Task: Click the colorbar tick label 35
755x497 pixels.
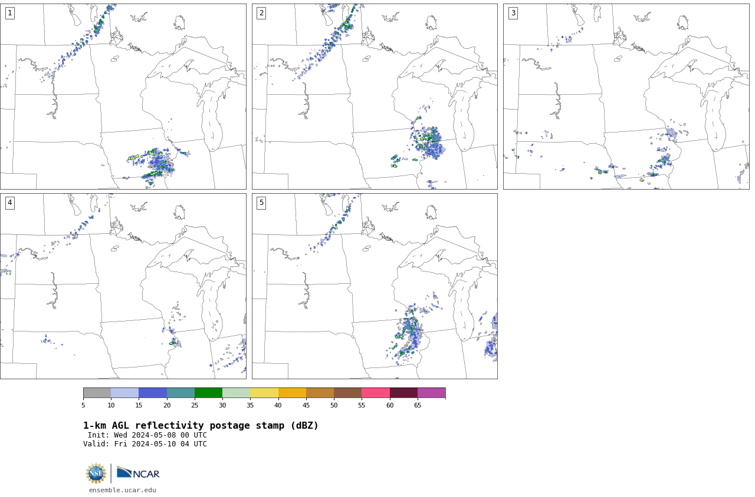Action: click(250, 405)
